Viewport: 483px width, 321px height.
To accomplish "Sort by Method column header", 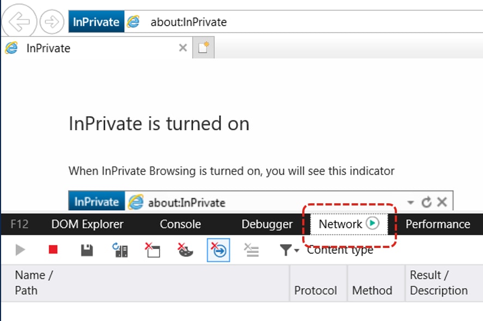I will tap(376, 283).
